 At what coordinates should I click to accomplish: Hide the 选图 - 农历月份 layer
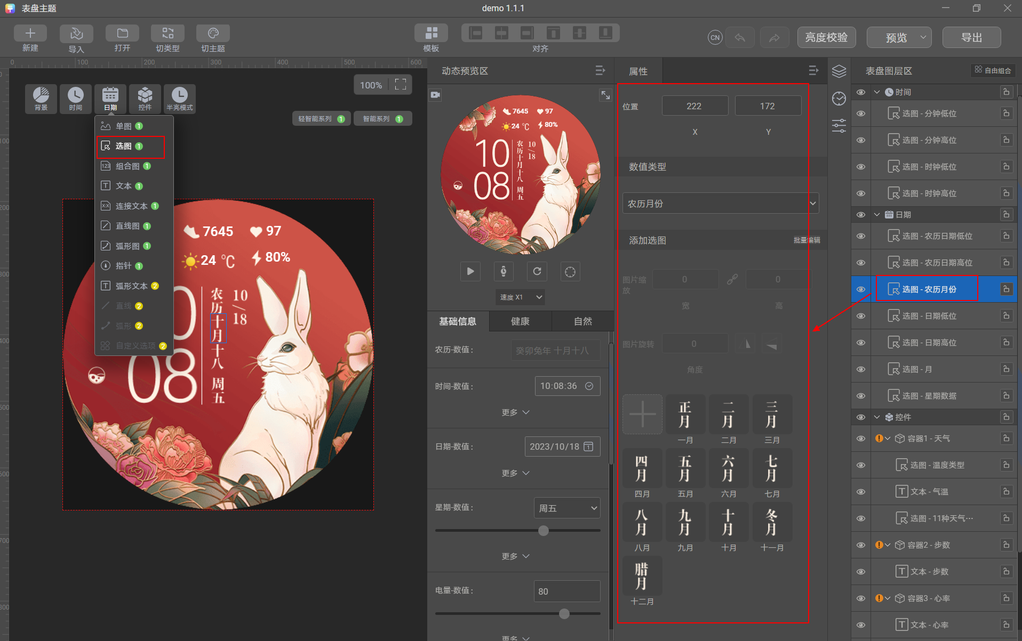[x=861, y=289]
